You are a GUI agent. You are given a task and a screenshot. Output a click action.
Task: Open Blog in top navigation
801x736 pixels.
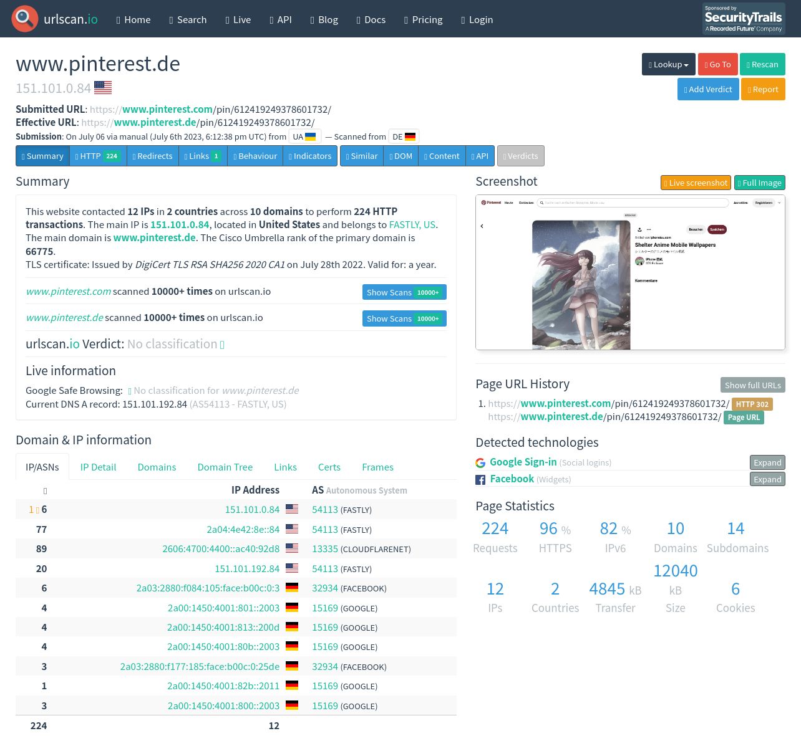coord(324,19)
